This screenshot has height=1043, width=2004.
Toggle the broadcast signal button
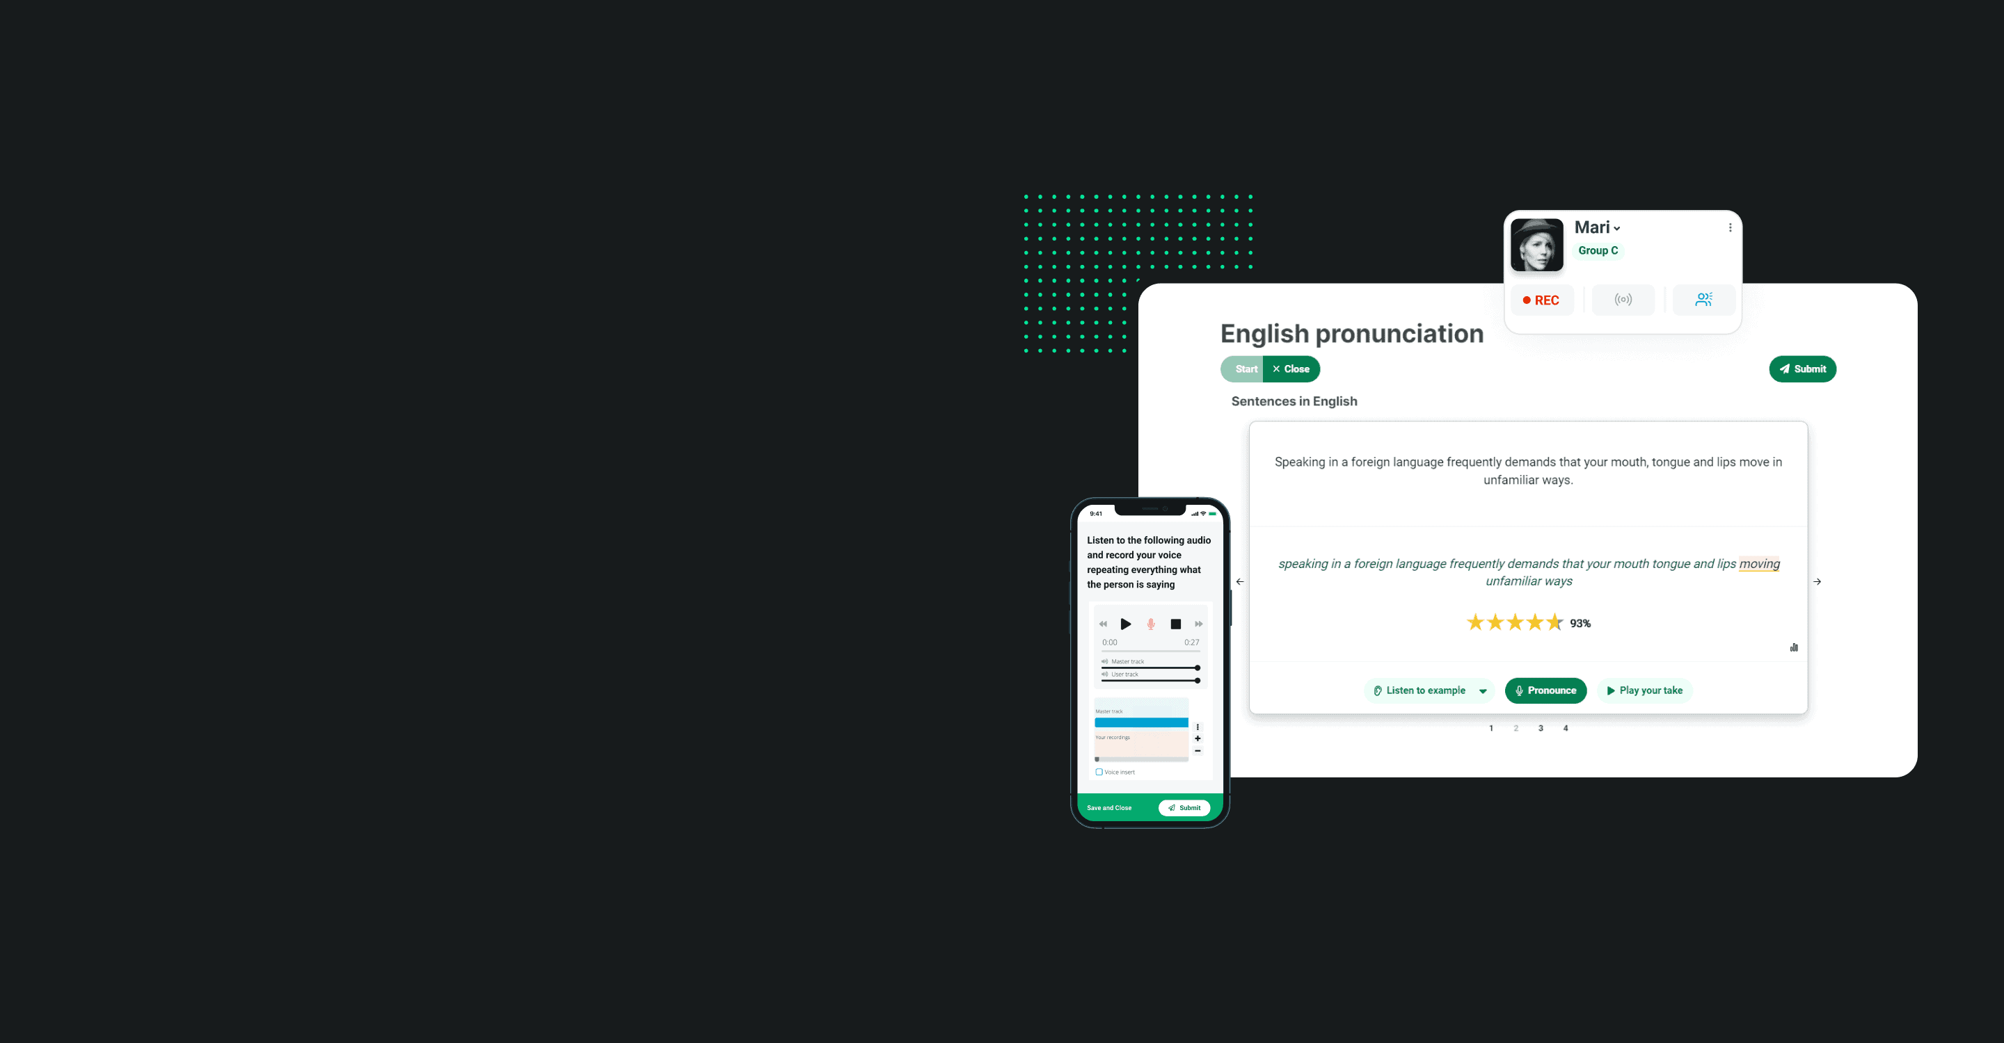pos(1623,299)
